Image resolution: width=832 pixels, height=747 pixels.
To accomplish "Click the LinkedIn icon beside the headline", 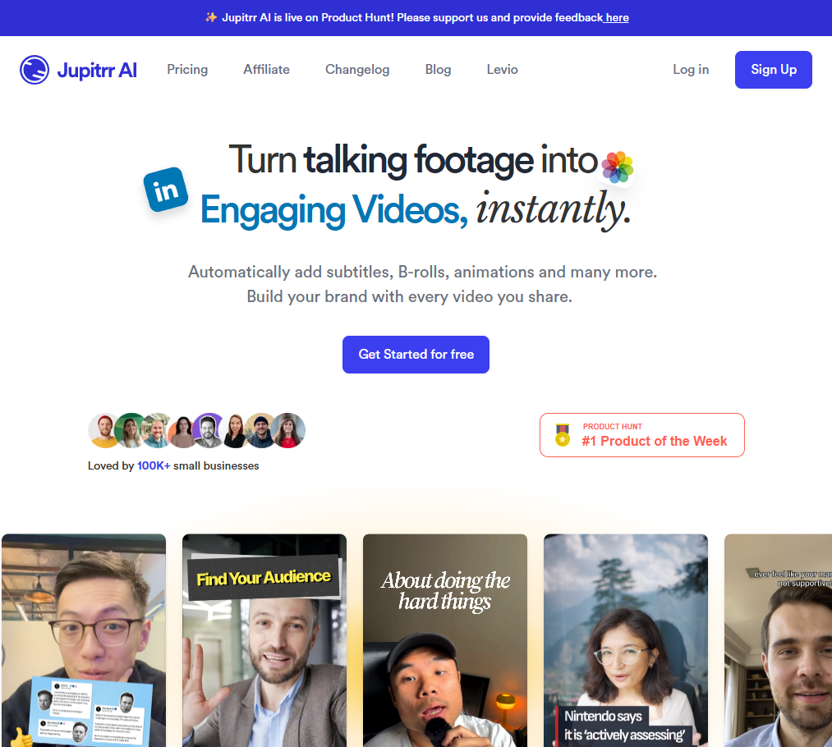I will [x=166, y=190].
